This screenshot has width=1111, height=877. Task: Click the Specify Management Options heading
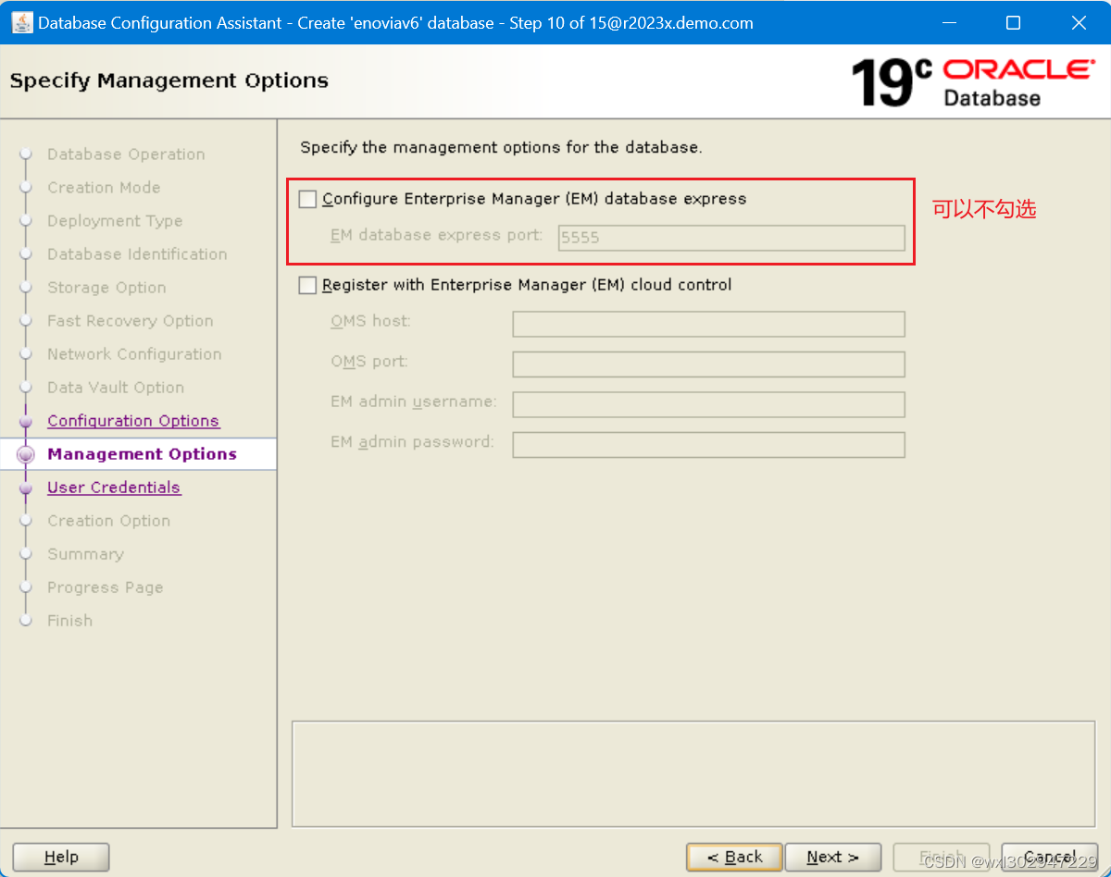point(169,80)
